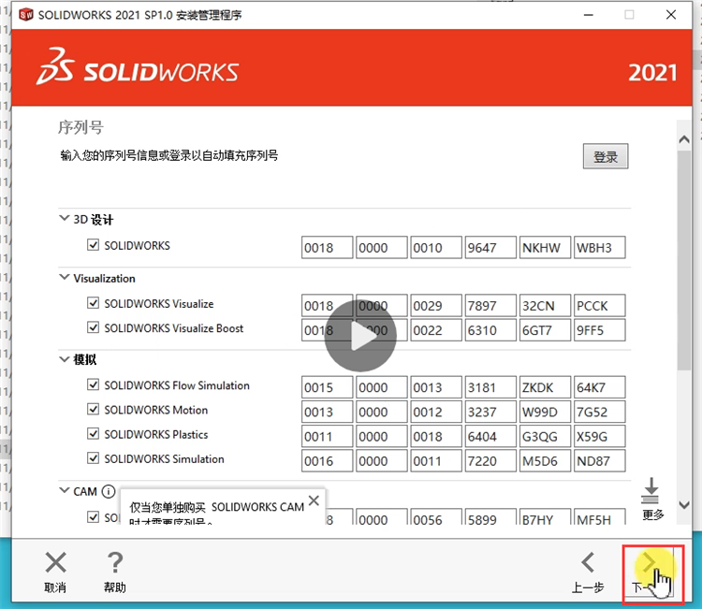This screenshot has width=702, height=609.
Task: Toggle SOLIDWORKS Motion checkbox
Action: [x=93, y=410]
